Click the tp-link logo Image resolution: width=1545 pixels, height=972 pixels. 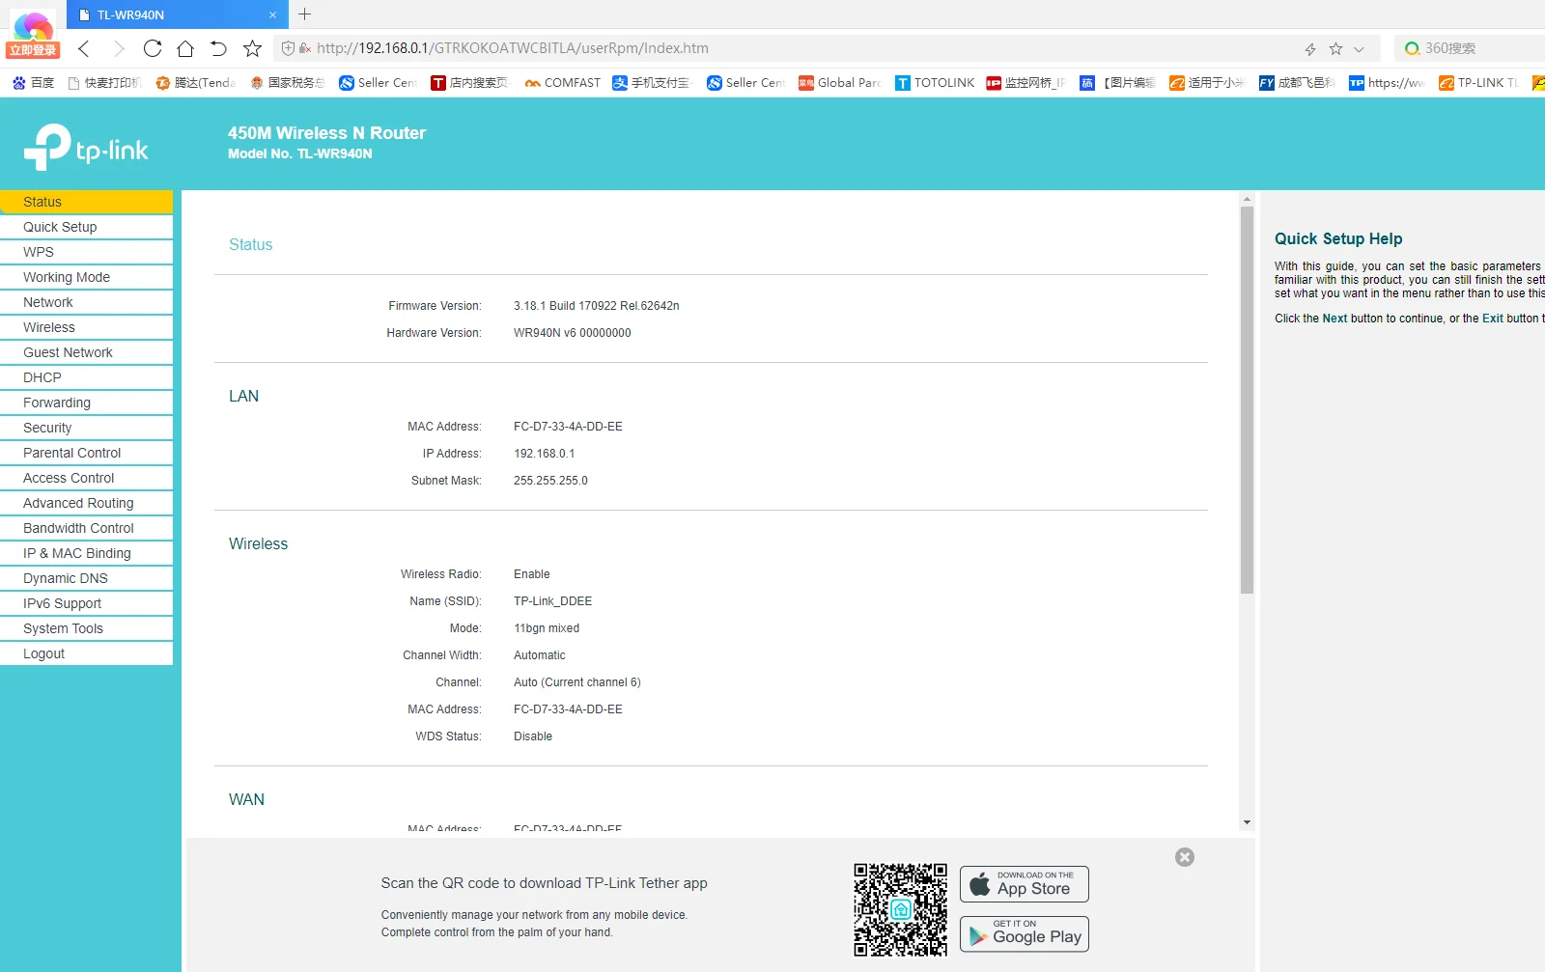coord(86,147)
